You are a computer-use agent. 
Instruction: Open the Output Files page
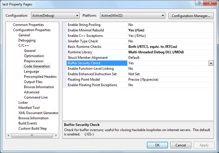coord(33,82)
